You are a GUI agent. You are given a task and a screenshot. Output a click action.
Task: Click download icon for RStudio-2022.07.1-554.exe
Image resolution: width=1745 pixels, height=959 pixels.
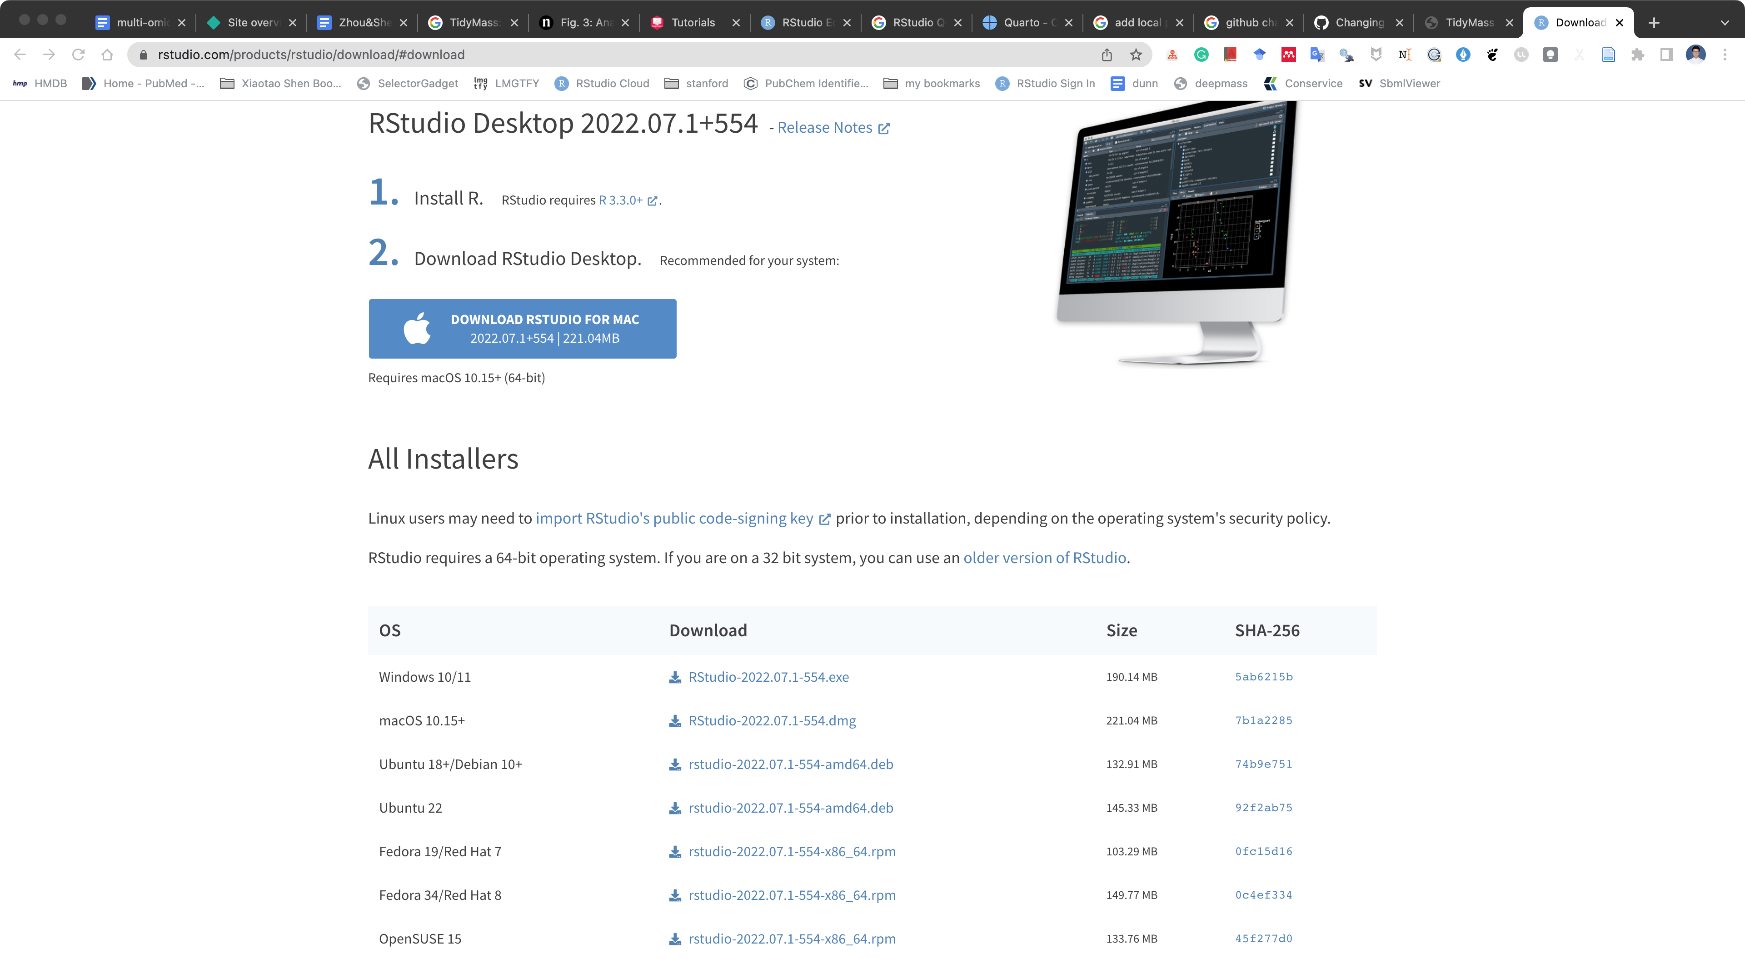(675, 677)
